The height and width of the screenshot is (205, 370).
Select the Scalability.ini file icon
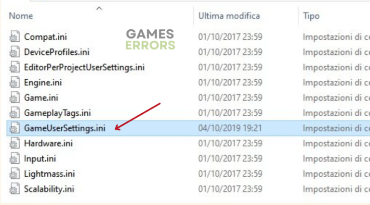point(14,189)
